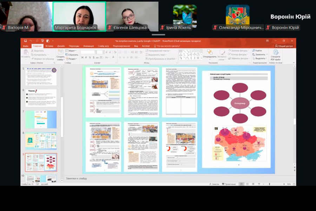Select the star shape in shapes gallery
This screenshot has height=211, width=316.
[198, 58]
